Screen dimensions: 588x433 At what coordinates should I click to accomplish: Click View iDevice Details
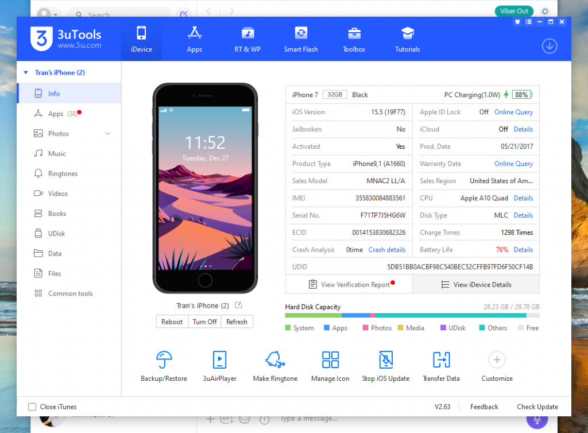[x=476, y=284]
